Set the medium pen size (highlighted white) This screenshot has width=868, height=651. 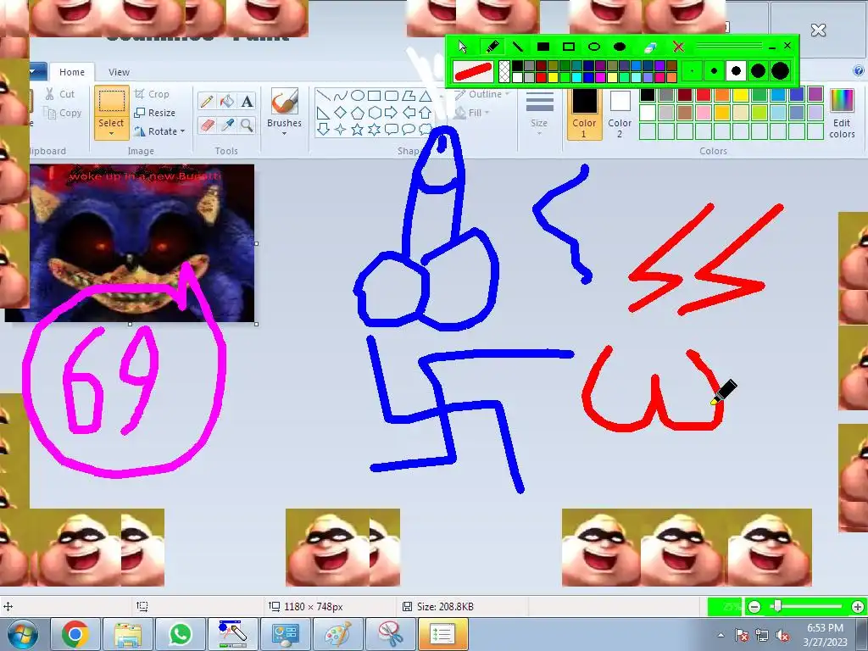point(736,71)
